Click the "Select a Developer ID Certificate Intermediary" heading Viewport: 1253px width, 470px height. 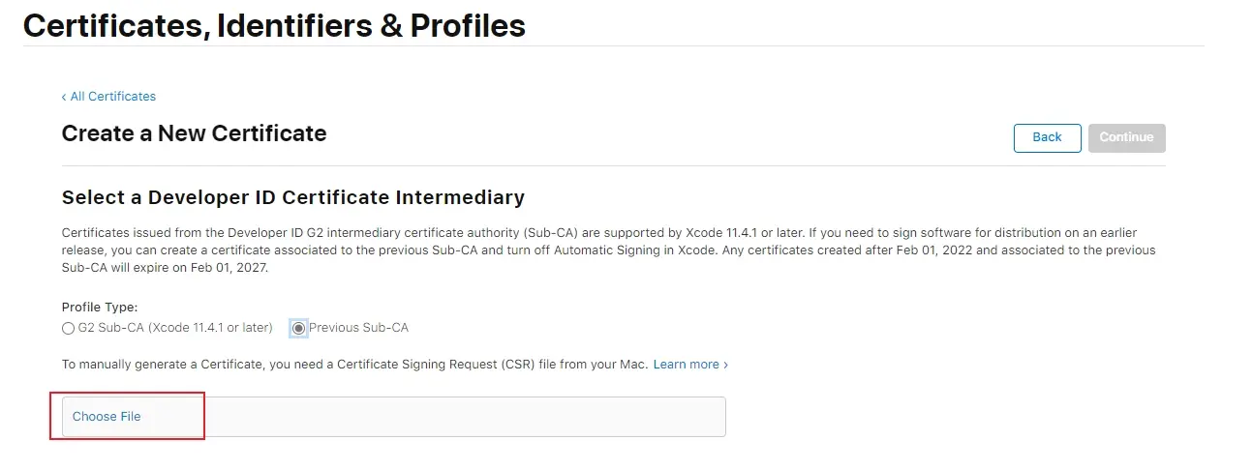coord(292,198)
